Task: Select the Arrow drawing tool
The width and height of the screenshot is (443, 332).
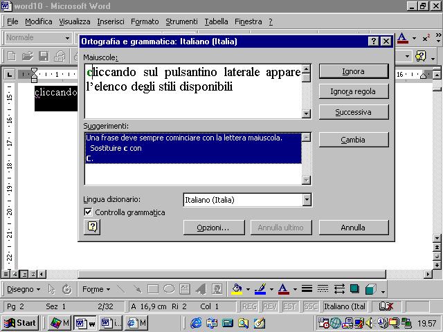Action: pos(137,289)
